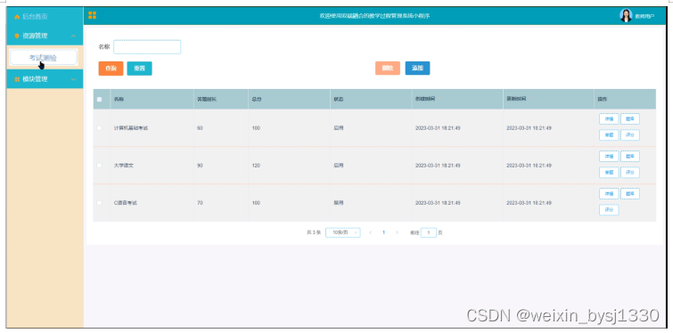Screen dimensions: 673x333
Task: Click the teal 重置 reset button
Action: click(139, 69)
